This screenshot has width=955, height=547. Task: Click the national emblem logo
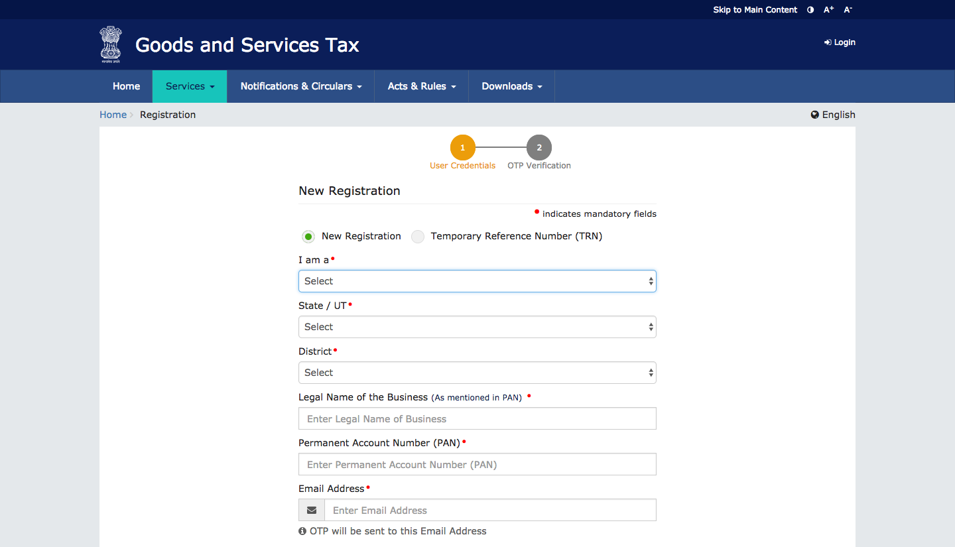click(110, 44)
